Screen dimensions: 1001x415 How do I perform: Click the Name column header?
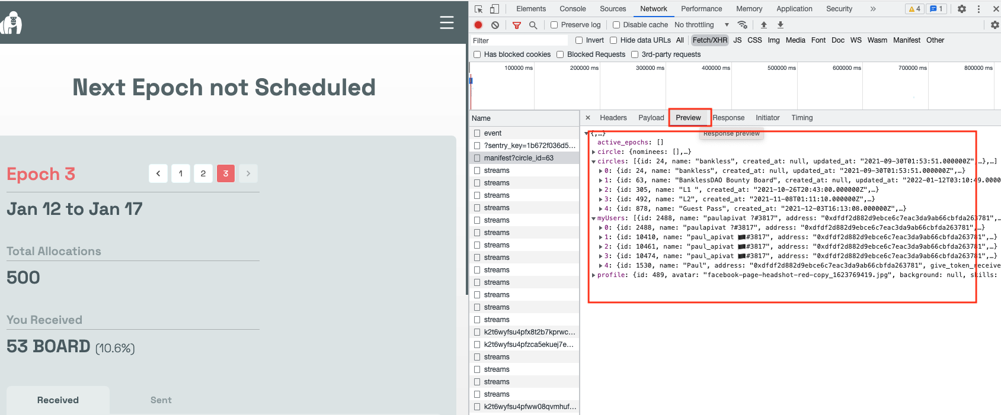coord(525,118)
